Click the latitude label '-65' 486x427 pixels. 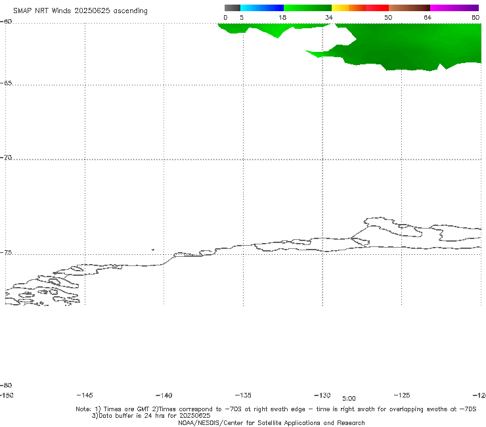pos(6,83)
